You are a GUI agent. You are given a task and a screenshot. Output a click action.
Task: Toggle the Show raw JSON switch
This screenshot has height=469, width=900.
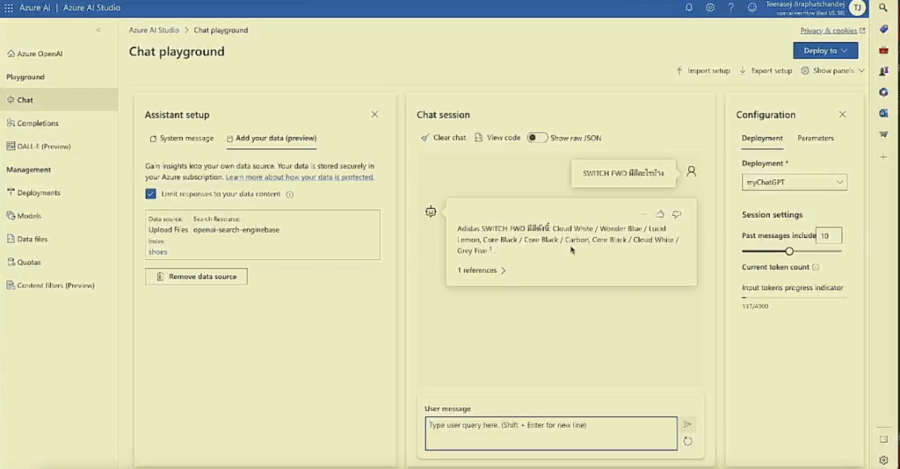click(x=537, y=138)
